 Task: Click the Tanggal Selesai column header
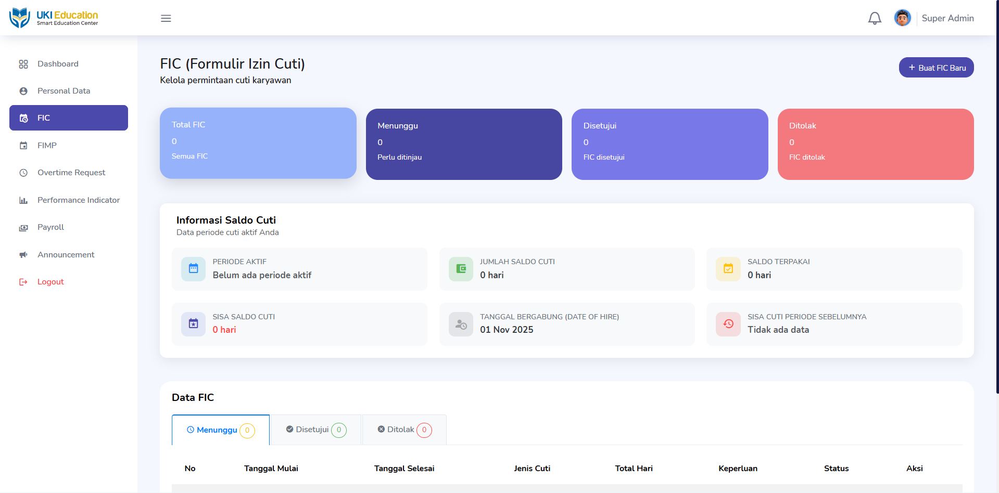404,469
